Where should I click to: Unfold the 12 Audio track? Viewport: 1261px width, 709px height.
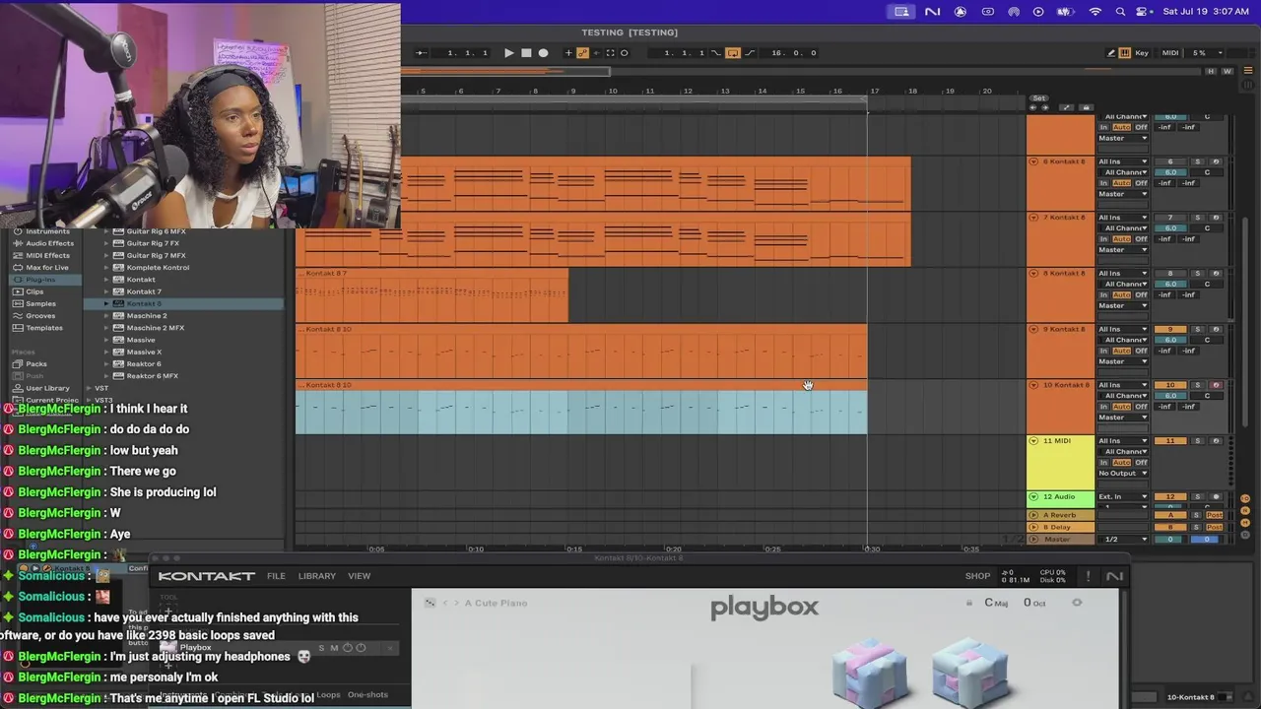[1033, 496]
